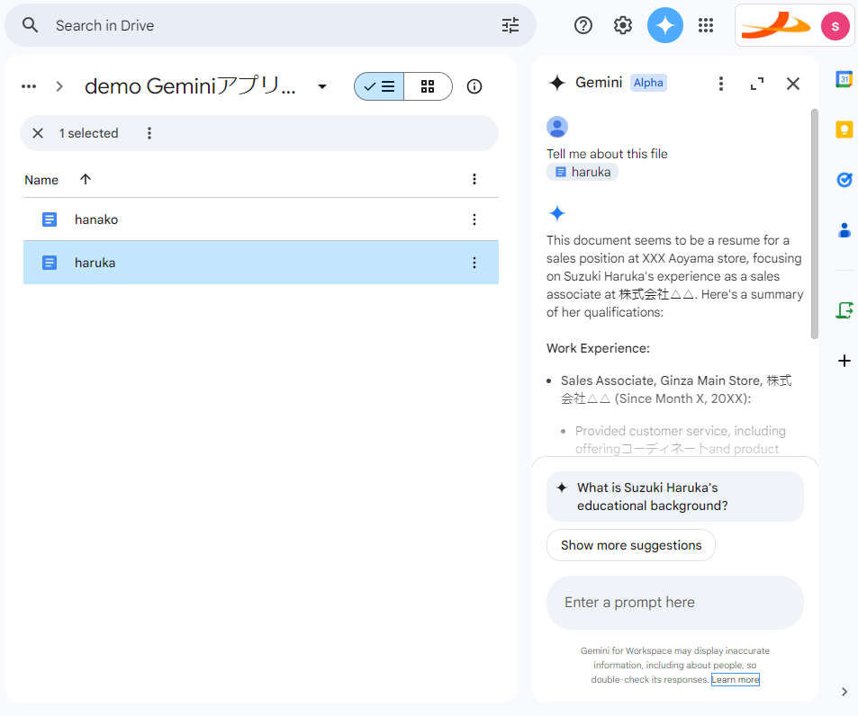858x716 pixels.
Task: Open more actions menu for hanako
Action: [x=474, y=219]
